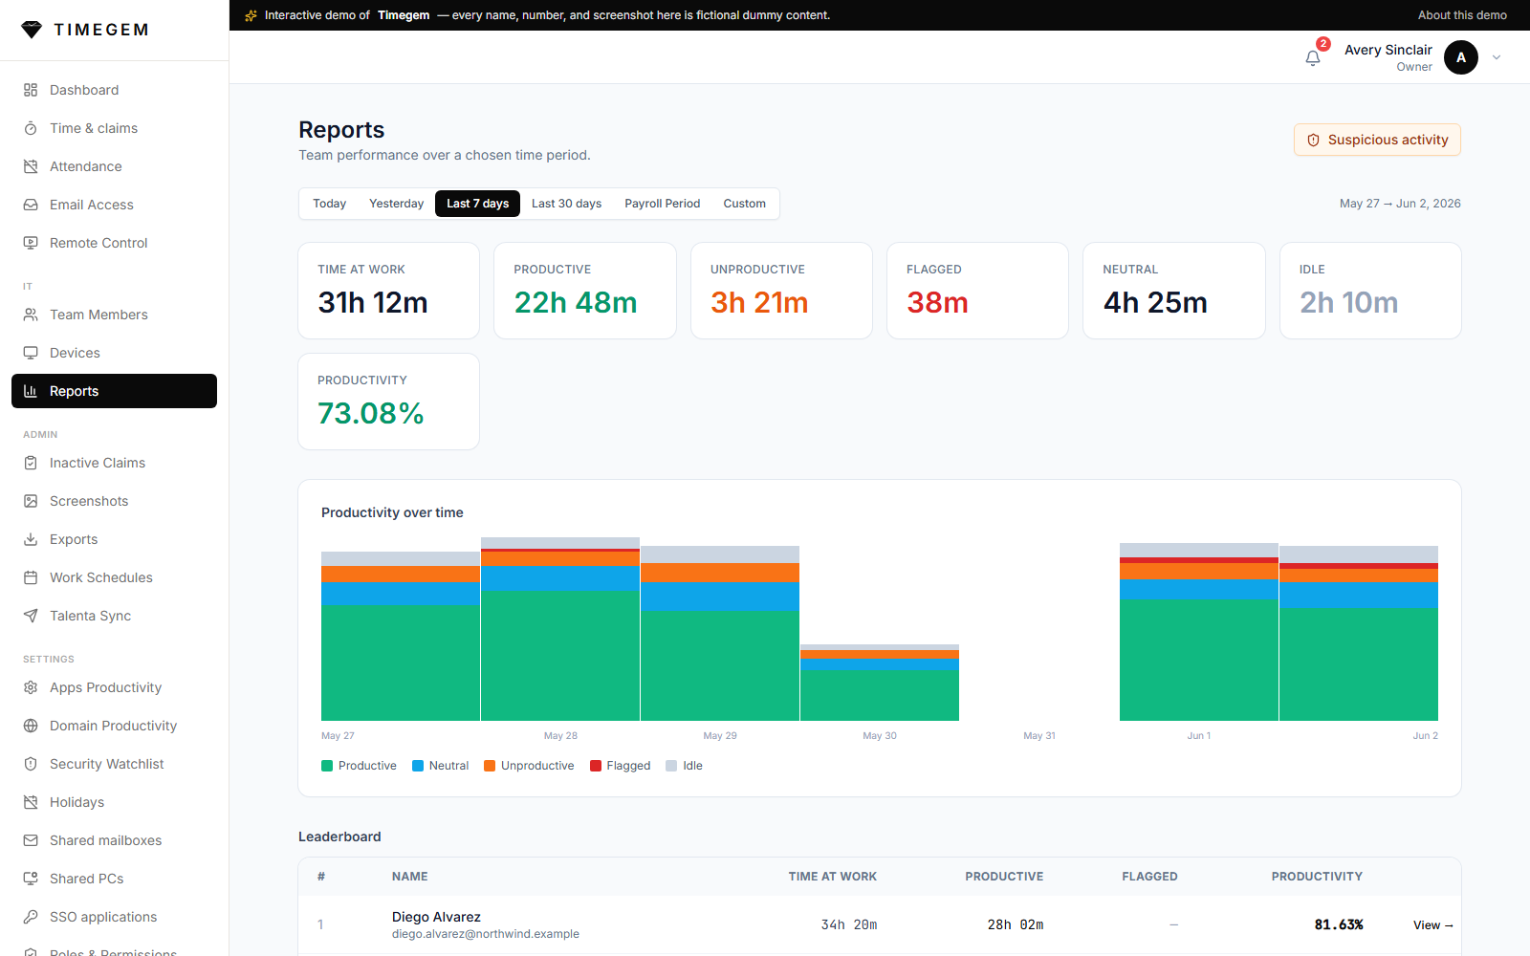Click the Devices monitor icon
Viewport: 1530px width, 956px height.
tap(31, 353)
